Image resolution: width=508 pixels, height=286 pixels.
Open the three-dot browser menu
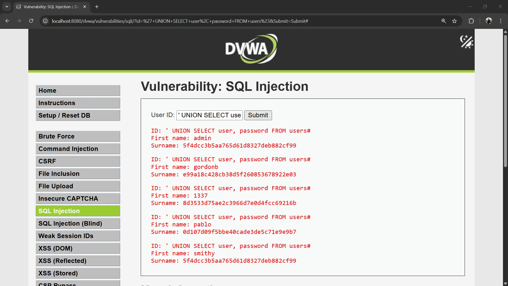point(501,21)
